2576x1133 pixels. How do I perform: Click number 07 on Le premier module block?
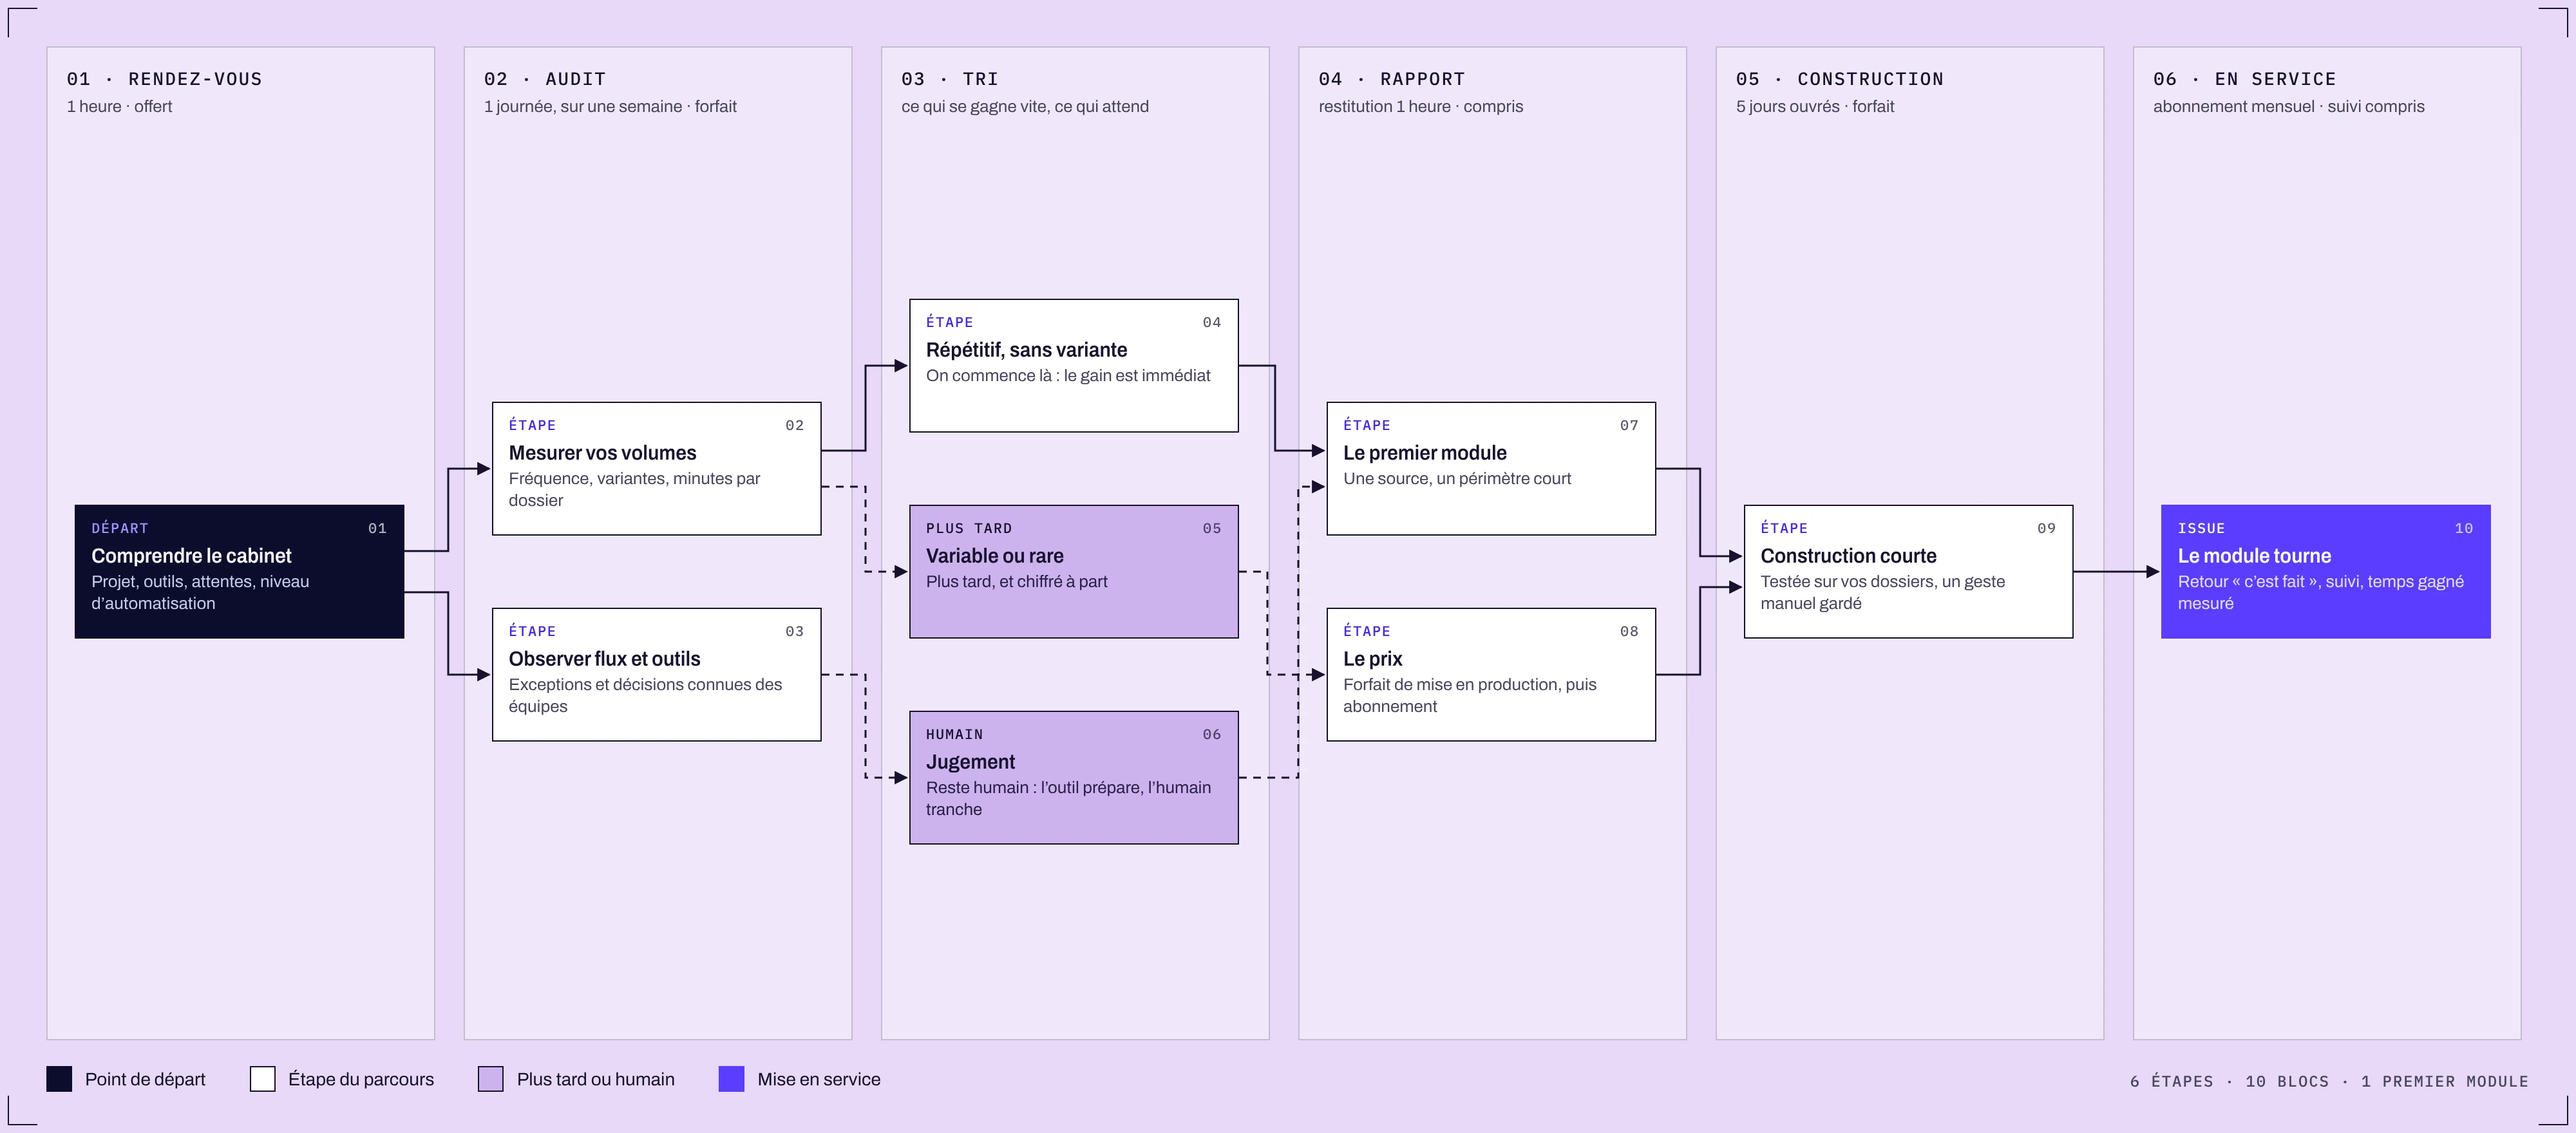[x=1629, y=425]
